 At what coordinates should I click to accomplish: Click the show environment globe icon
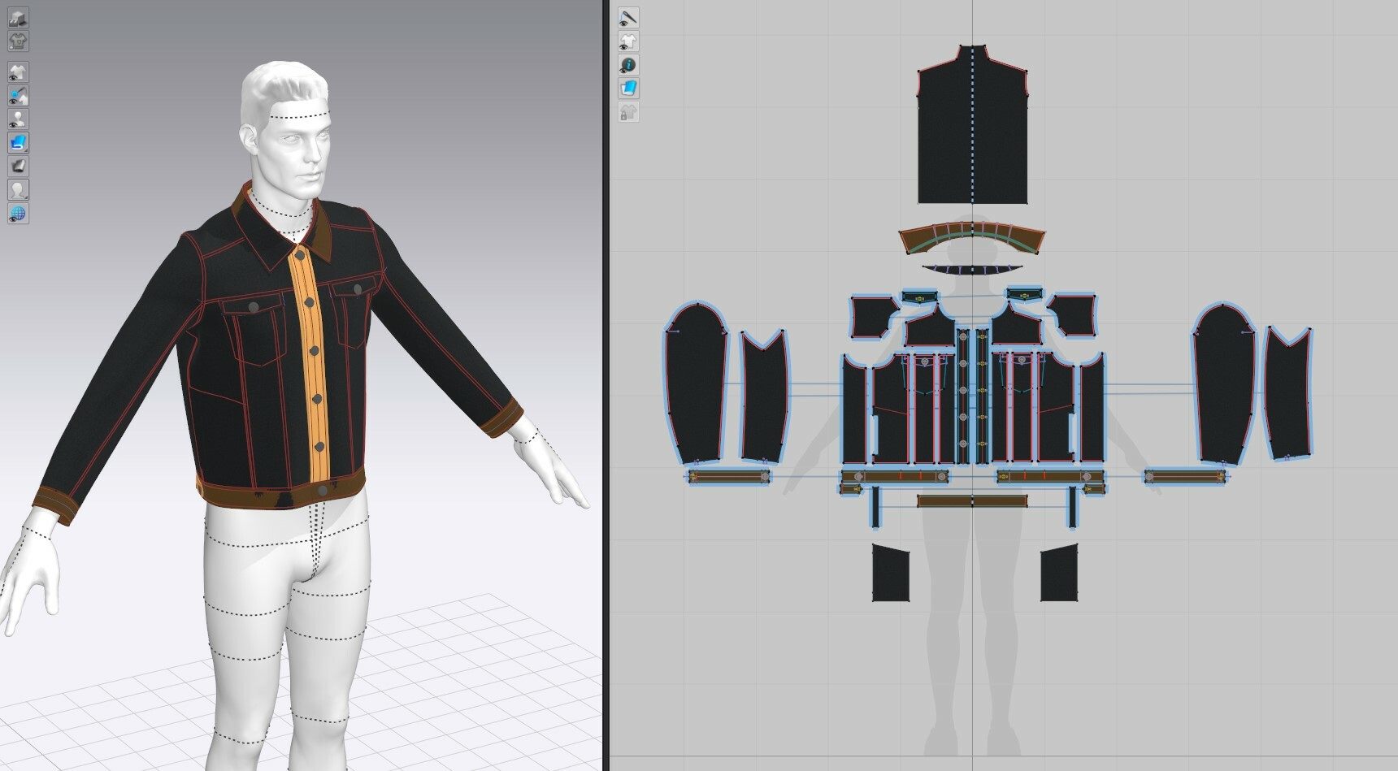click(x=18, y=214)
